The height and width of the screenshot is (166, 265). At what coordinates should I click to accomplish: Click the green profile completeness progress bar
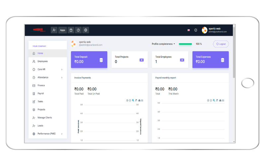(x=185, y=44)
